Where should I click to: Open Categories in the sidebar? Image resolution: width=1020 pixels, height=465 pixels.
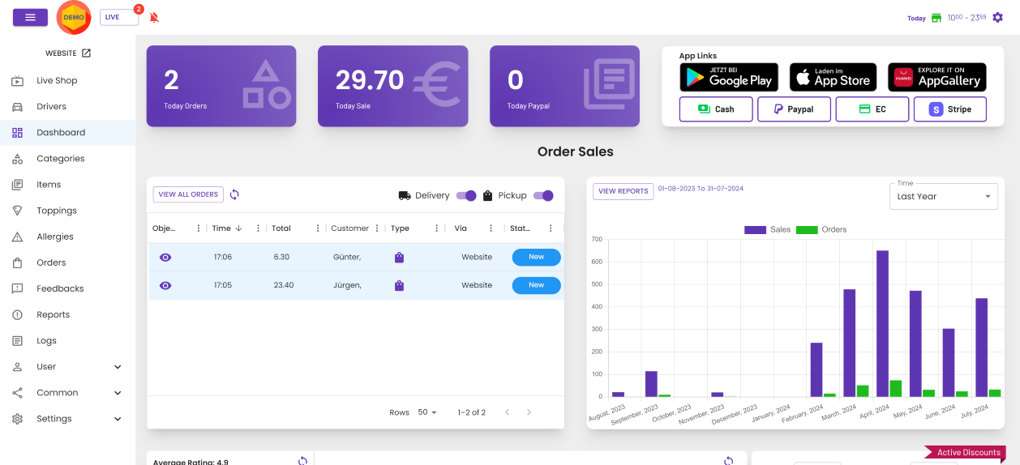pos(60,159)
